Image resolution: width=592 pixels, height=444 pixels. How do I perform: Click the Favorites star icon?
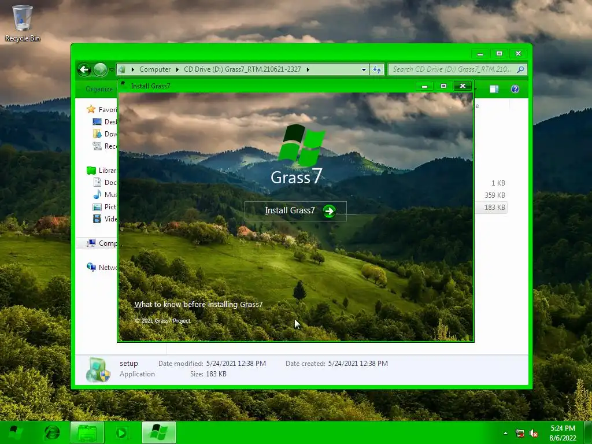point(91,109)
